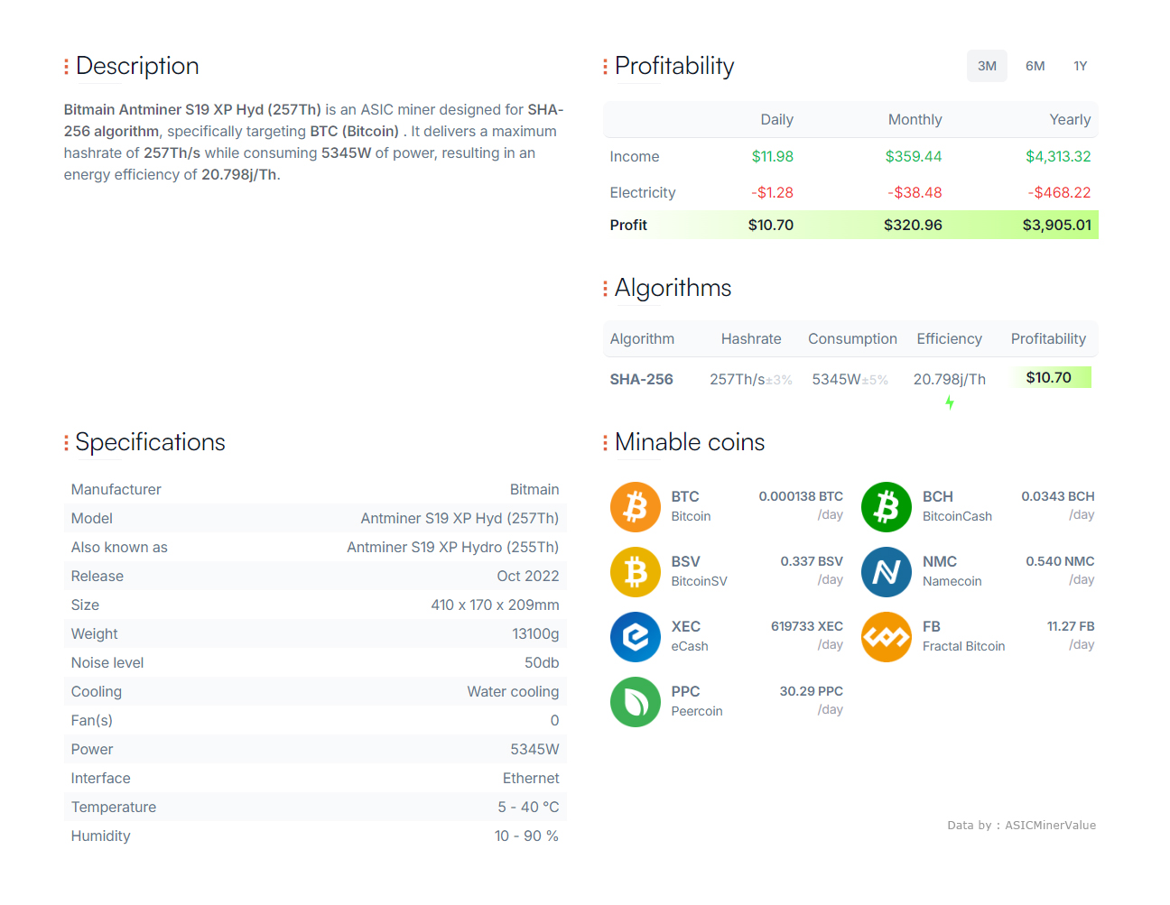Screen dimensions: 1170x905
Task: Click the power value 5345W in Specifications
Action: click(x=534, y=749)
